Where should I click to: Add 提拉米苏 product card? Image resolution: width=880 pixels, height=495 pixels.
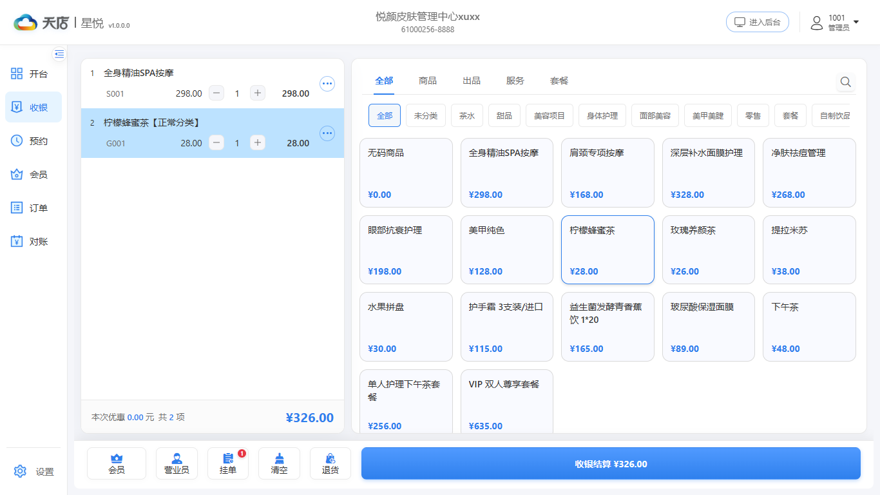[x=809, y=249]
